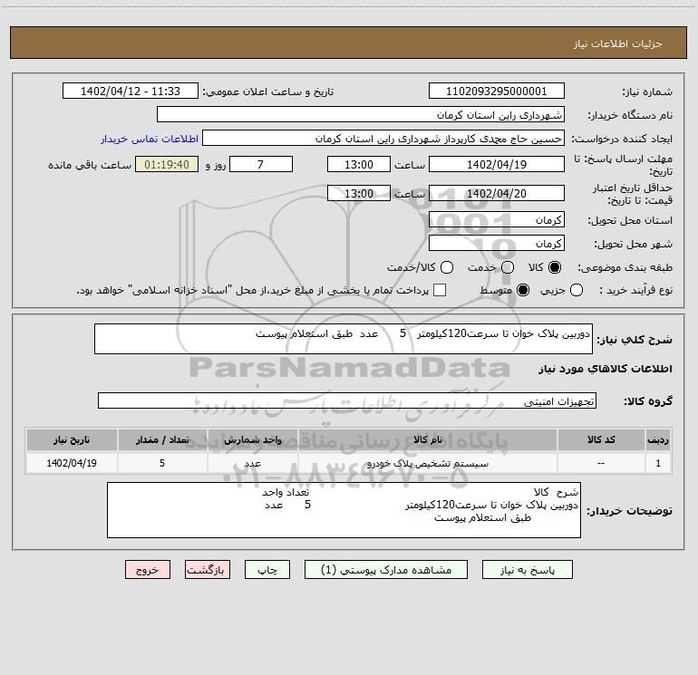This screenshot has width=698, height=675.
Task: Click remaining time field 01:19:40
Action: pos(167,164)
